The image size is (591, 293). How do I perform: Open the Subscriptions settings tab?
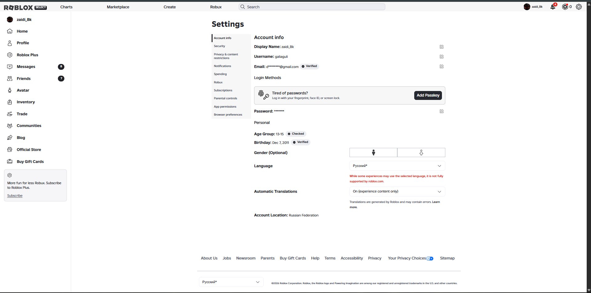click(x=231, y=90)
